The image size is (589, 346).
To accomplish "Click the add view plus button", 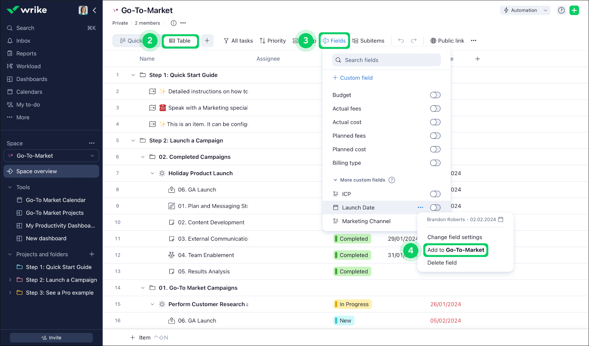I will pos(207,40).
